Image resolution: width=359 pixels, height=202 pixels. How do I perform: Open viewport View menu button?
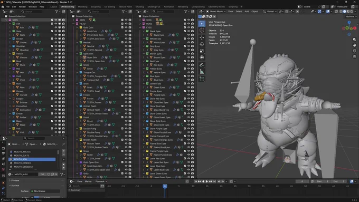pos(231,12)
